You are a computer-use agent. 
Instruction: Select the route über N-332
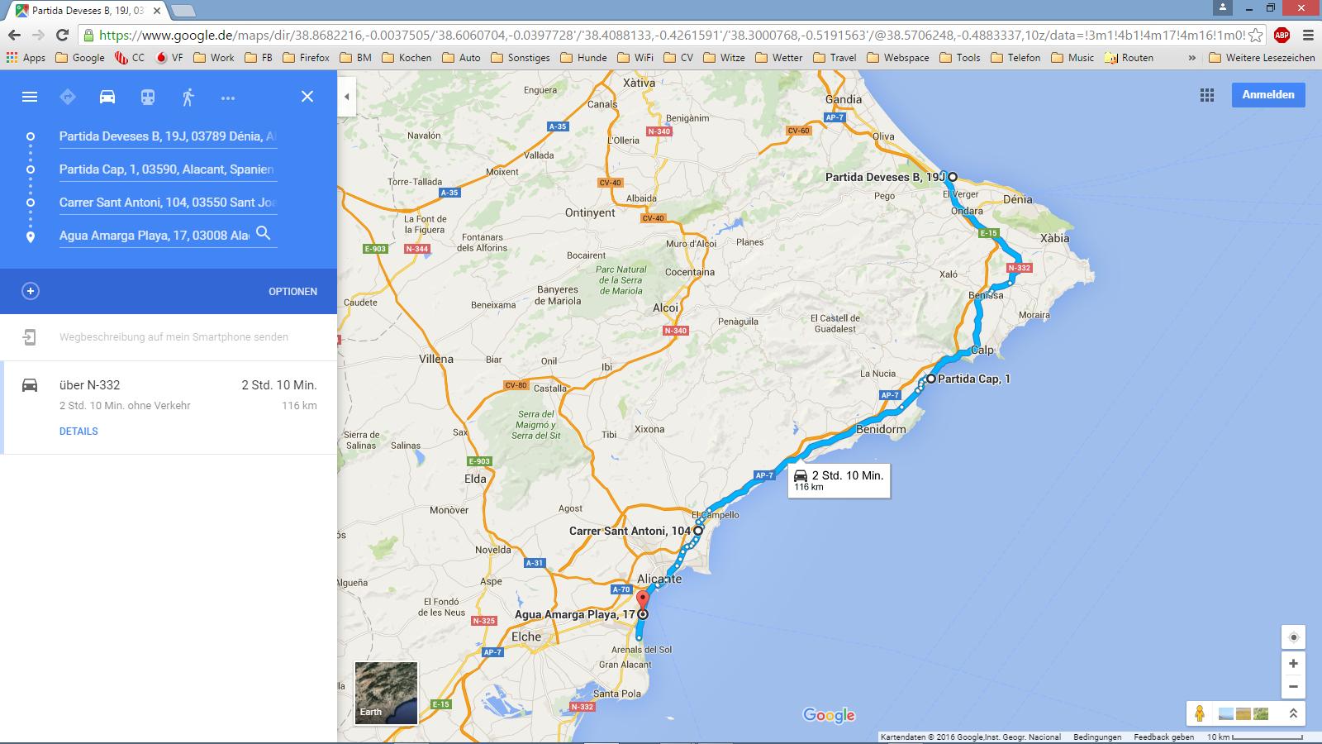click(169, 408)
